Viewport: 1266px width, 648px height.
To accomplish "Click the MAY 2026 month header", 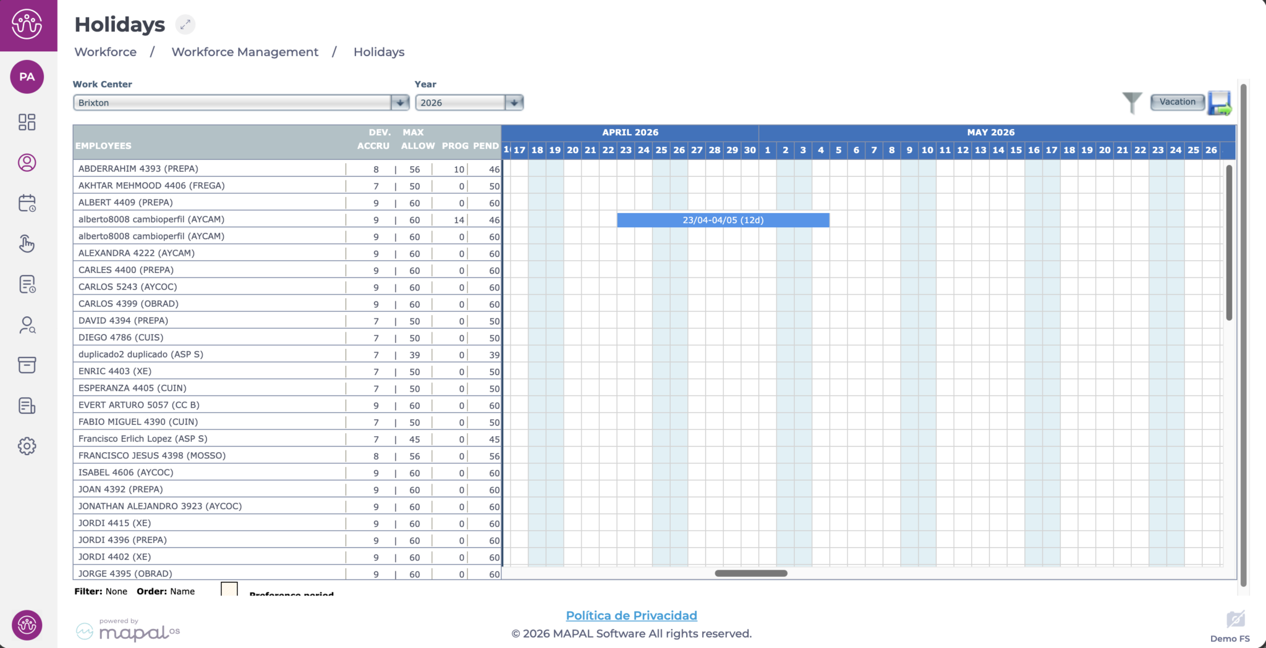I will pyautogui.click(x=991, y=132).
